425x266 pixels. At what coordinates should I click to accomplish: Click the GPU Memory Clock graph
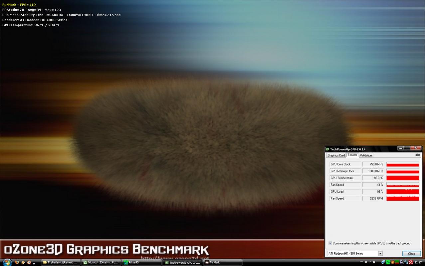coord(403,171)
